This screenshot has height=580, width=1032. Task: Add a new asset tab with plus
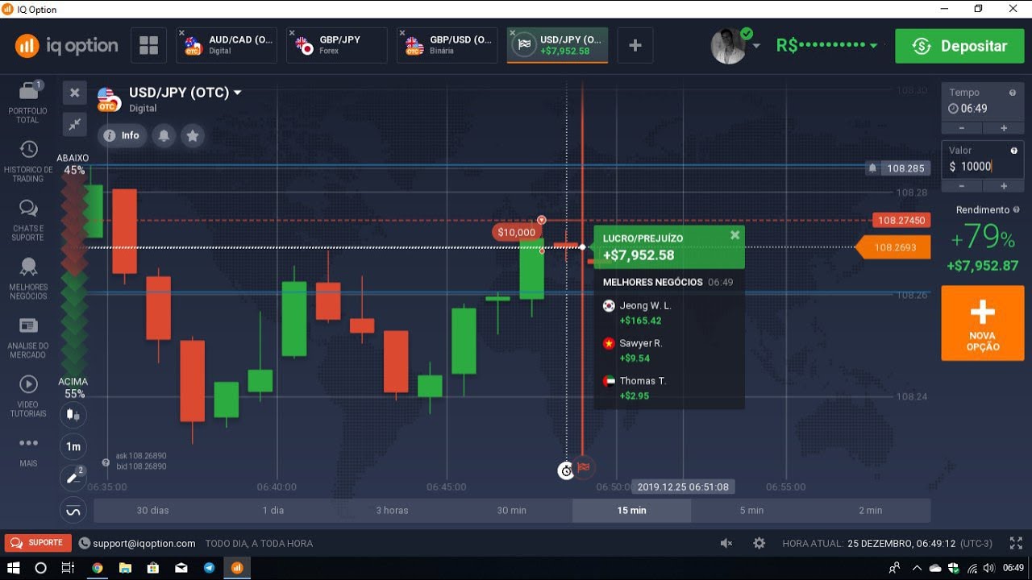(635, 45)
